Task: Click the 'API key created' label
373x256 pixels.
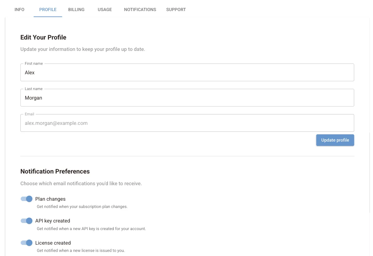Action: 52,221
